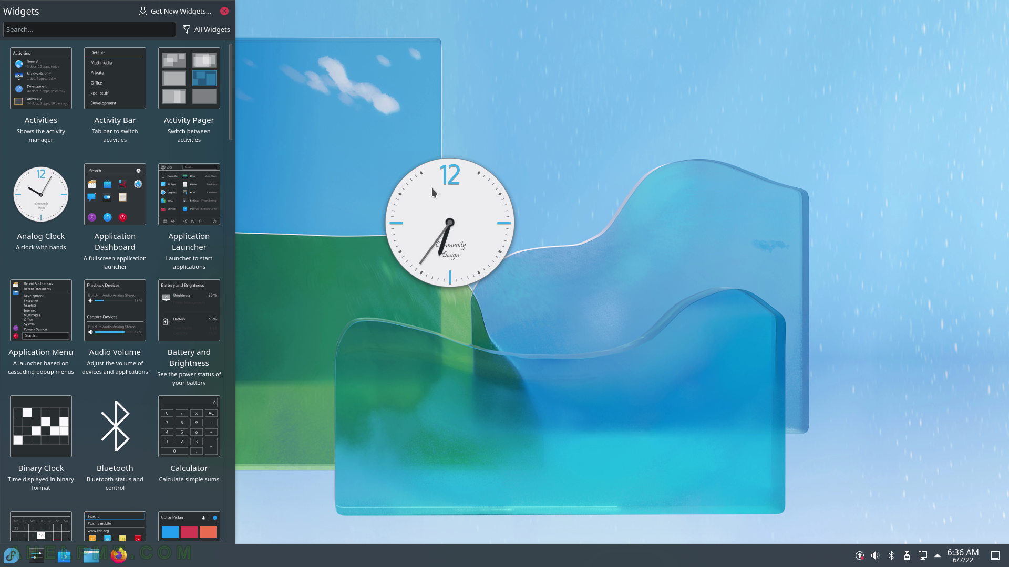Open the Fedora application launcher

pyautogui.click(x=12, y=555)
